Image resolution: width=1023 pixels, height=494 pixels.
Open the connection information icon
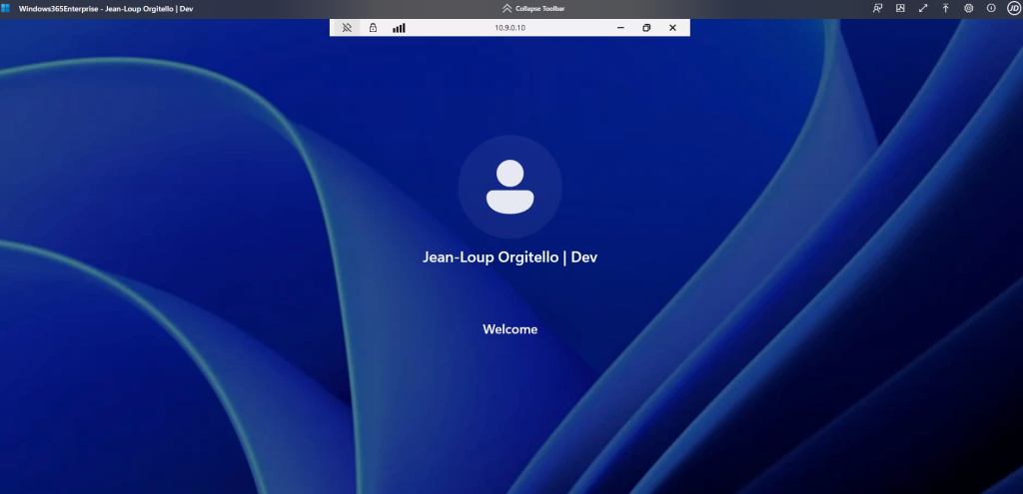click(x=991, y=8)
